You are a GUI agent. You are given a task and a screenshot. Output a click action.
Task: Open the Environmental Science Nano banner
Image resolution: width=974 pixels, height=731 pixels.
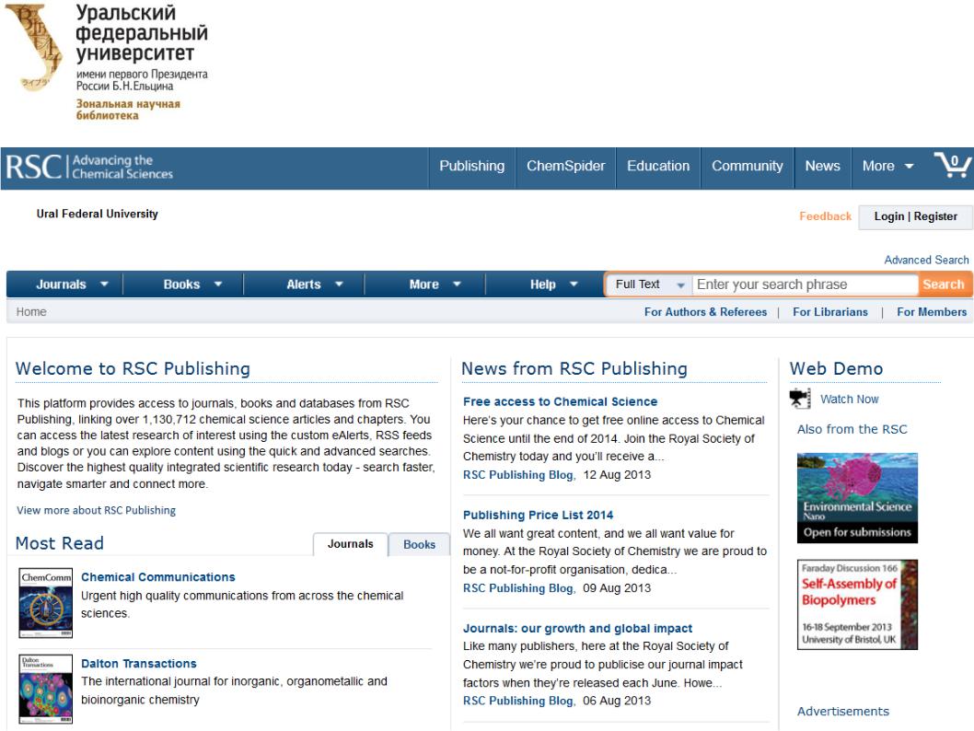(857, 498)
